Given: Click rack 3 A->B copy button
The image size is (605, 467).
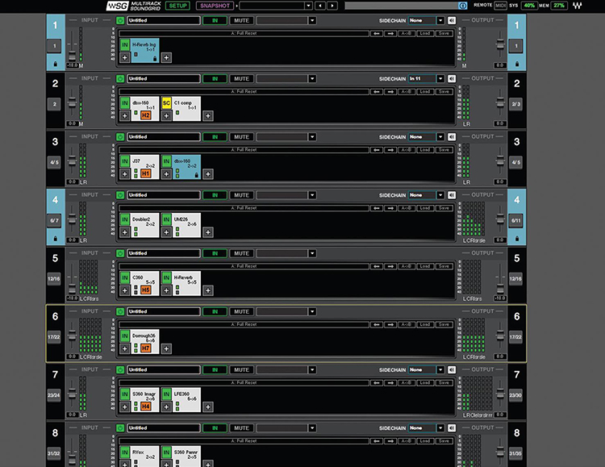Looking at the screenshot, I should point(407,150).
